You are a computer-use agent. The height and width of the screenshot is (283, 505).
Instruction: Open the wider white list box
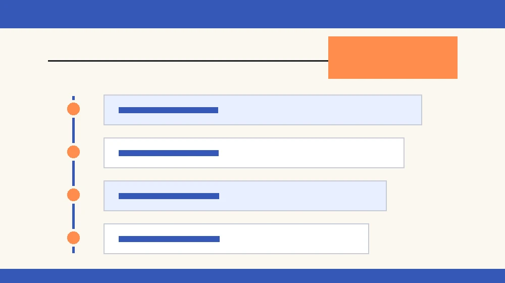coord(254,153)
